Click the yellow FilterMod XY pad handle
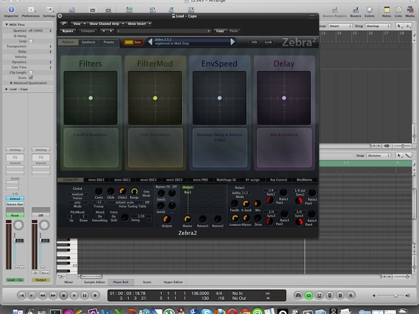The height and width of the screenshot is (314, 419). 155,98
